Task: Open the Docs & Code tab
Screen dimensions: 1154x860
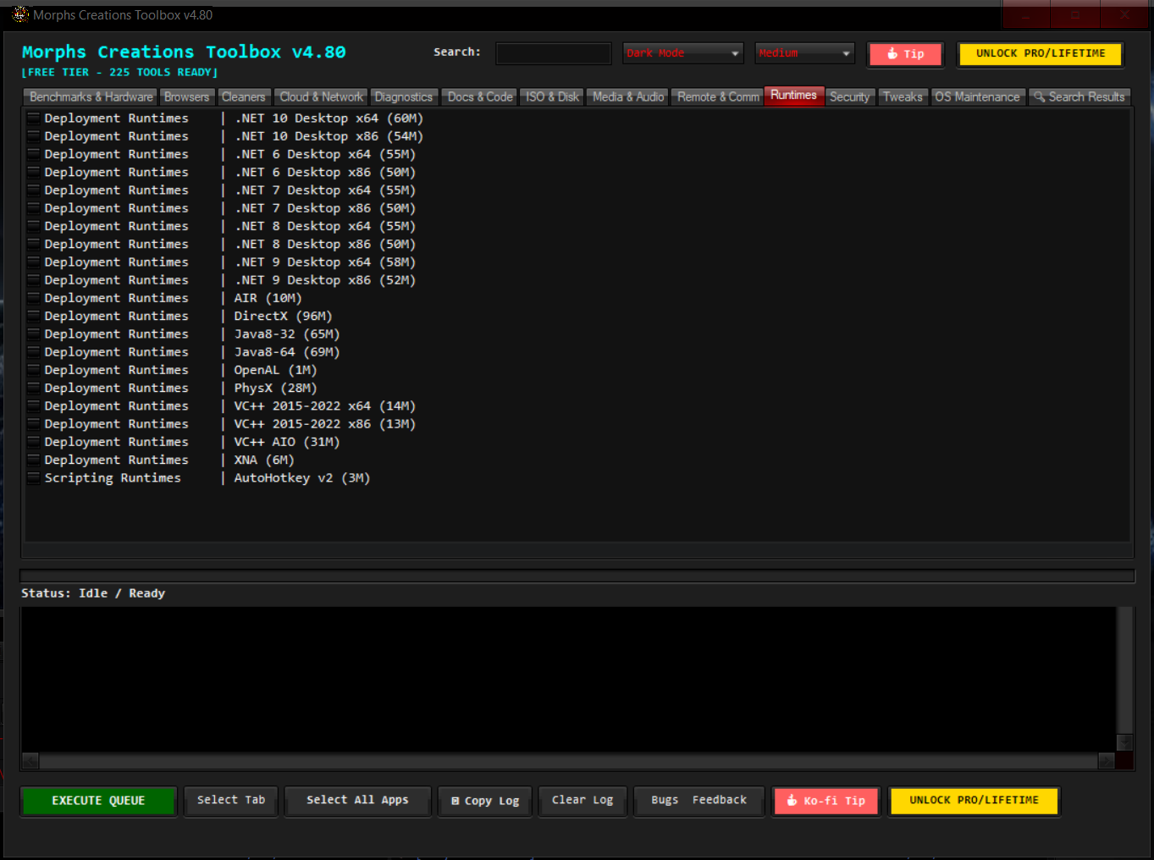Action: tap(480, 97)
